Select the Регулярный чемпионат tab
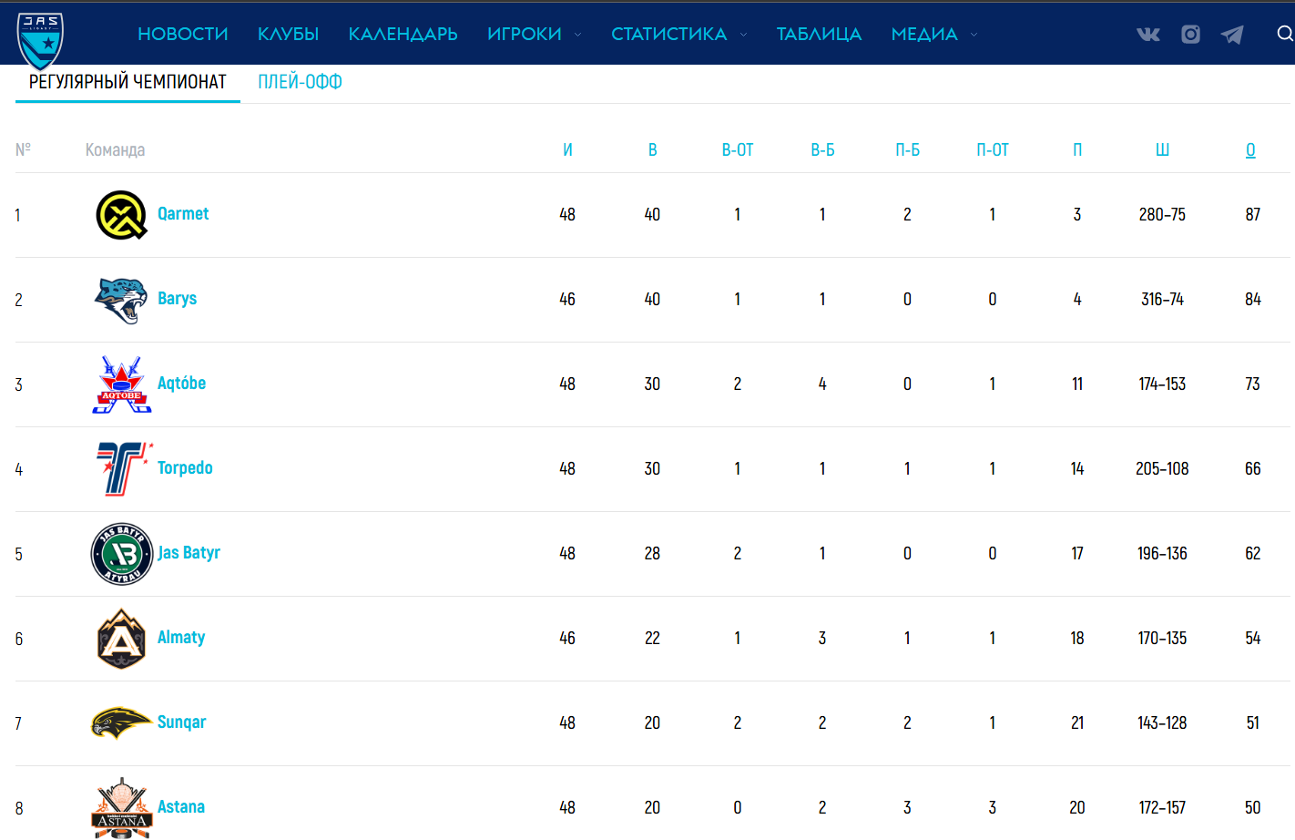The width and height of the screenshot is (1295, 840). click(127, 82)
